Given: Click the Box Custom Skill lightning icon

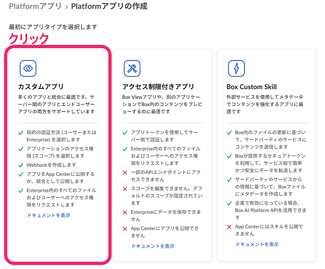Looking at the screenshot, I should coord(236,68).
